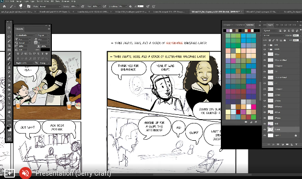Select the Crop tool
The height and width of the screenshot is (179, 302).
click(x=9, y=45)
